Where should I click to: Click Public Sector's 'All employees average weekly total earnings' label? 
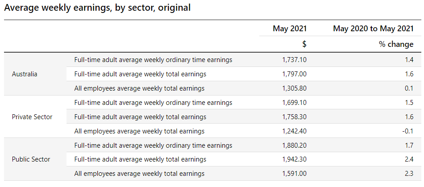click(x=139, y=174)
